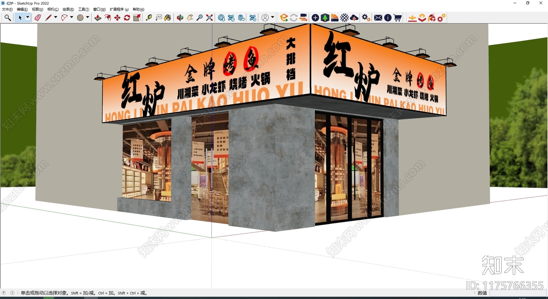Image resolution: width=548 pixels, height=299 pixels.
Task: Select the Scale tool
Action: pyautogui.click(x=137, y=18)
